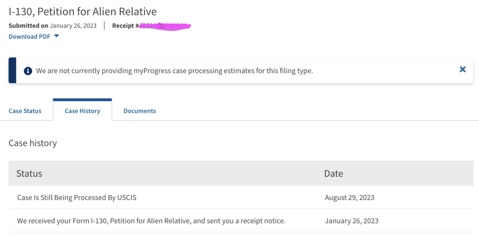The image size is (479, 238).
Task: Click the Status column header
Action: (x=29, y=173)
